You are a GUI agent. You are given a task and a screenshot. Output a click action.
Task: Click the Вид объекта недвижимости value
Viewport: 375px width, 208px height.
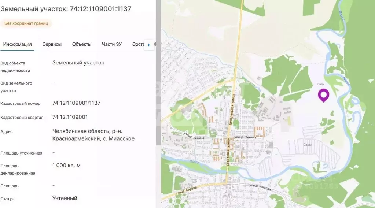(78, 63)
